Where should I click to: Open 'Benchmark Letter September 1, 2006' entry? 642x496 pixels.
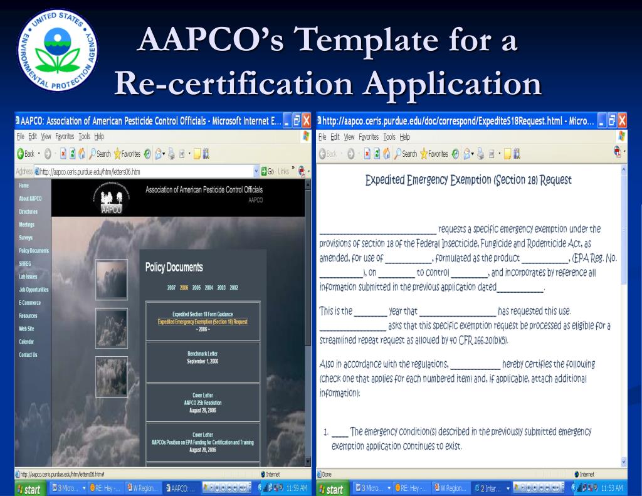(x=203, y=357)
